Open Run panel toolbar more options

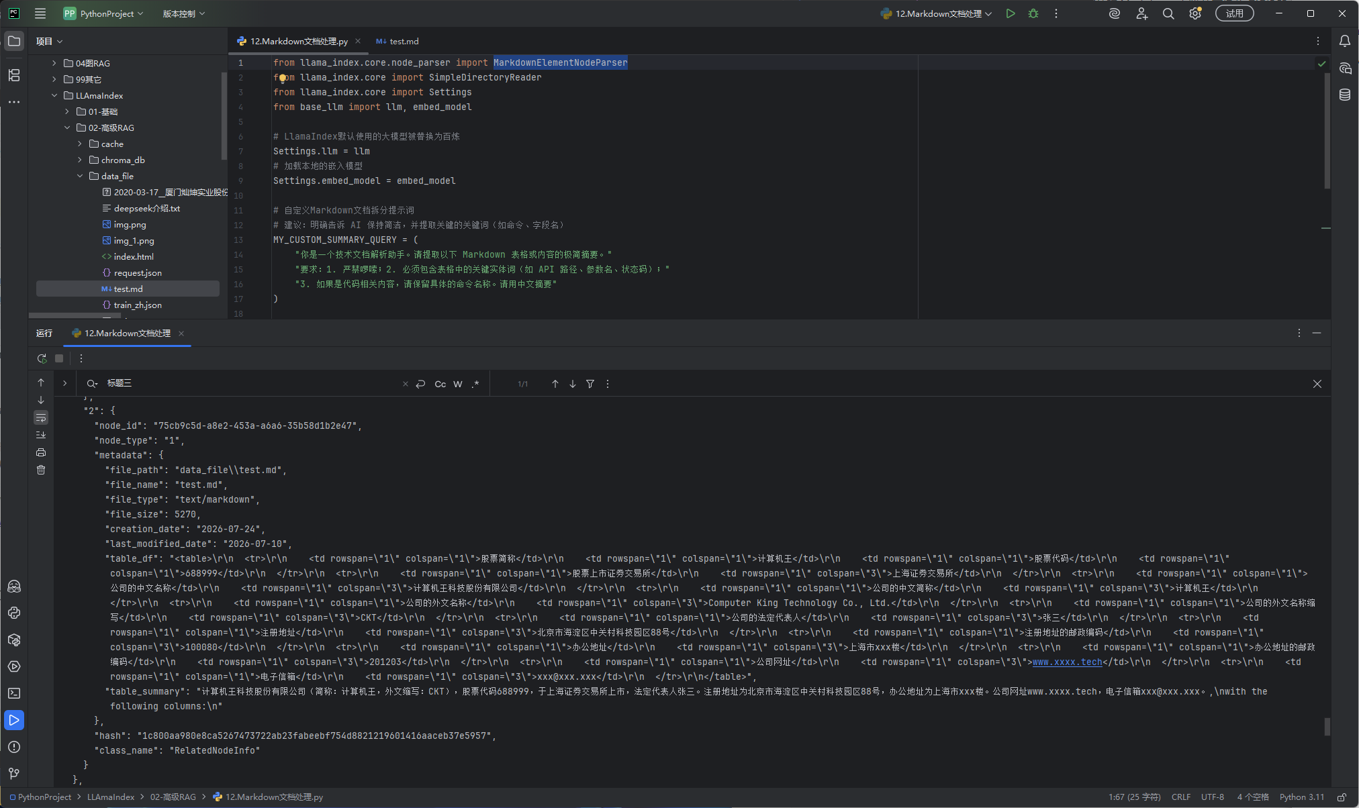coord(81,358)
